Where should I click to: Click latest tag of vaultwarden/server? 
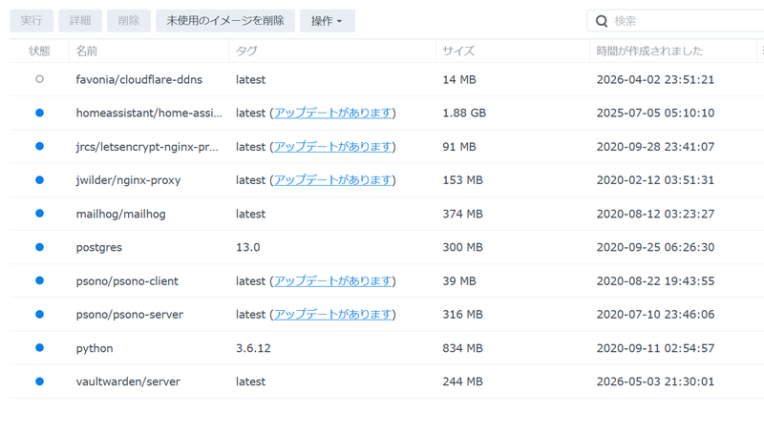[x=250, y=381]
